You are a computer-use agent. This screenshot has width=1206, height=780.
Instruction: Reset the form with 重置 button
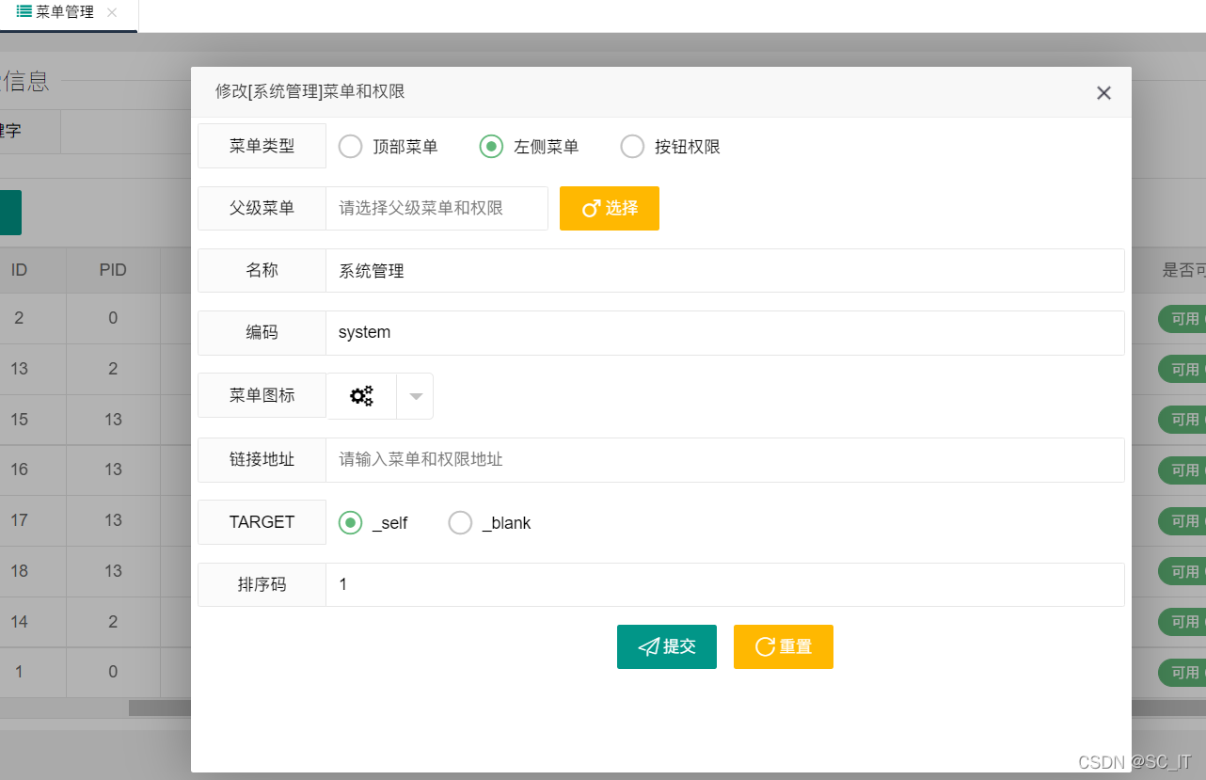[x=784, y=647]
